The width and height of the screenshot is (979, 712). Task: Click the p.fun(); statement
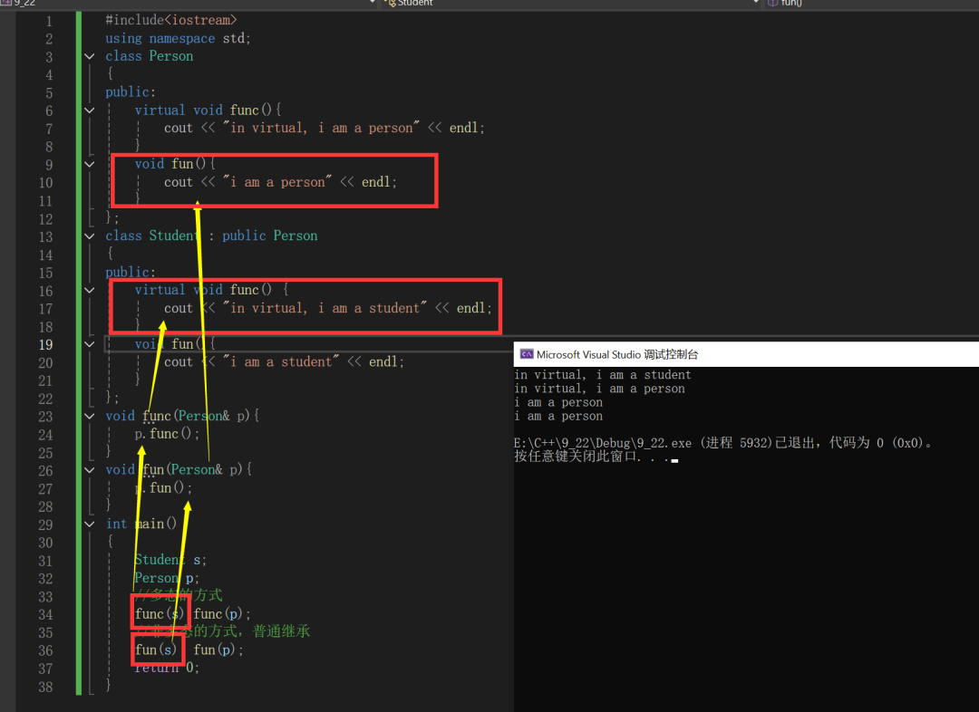pos(163,488)
